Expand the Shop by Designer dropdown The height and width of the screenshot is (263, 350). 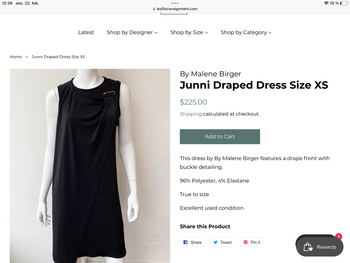tap(132, 33)
